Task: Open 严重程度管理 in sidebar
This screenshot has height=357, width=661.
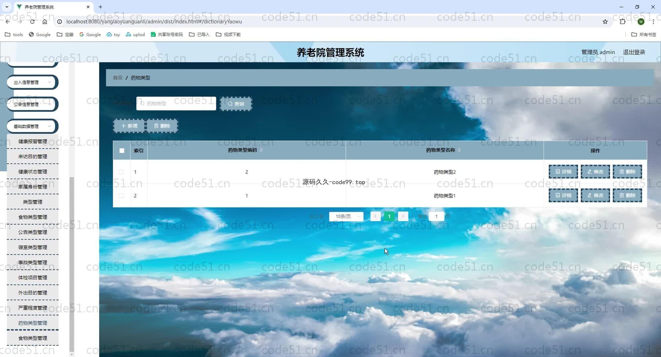Action: [32, 308]
